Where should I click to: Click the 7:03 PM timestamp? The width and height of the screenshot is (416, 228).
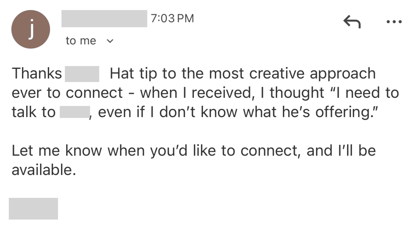(x=173, y=18)
